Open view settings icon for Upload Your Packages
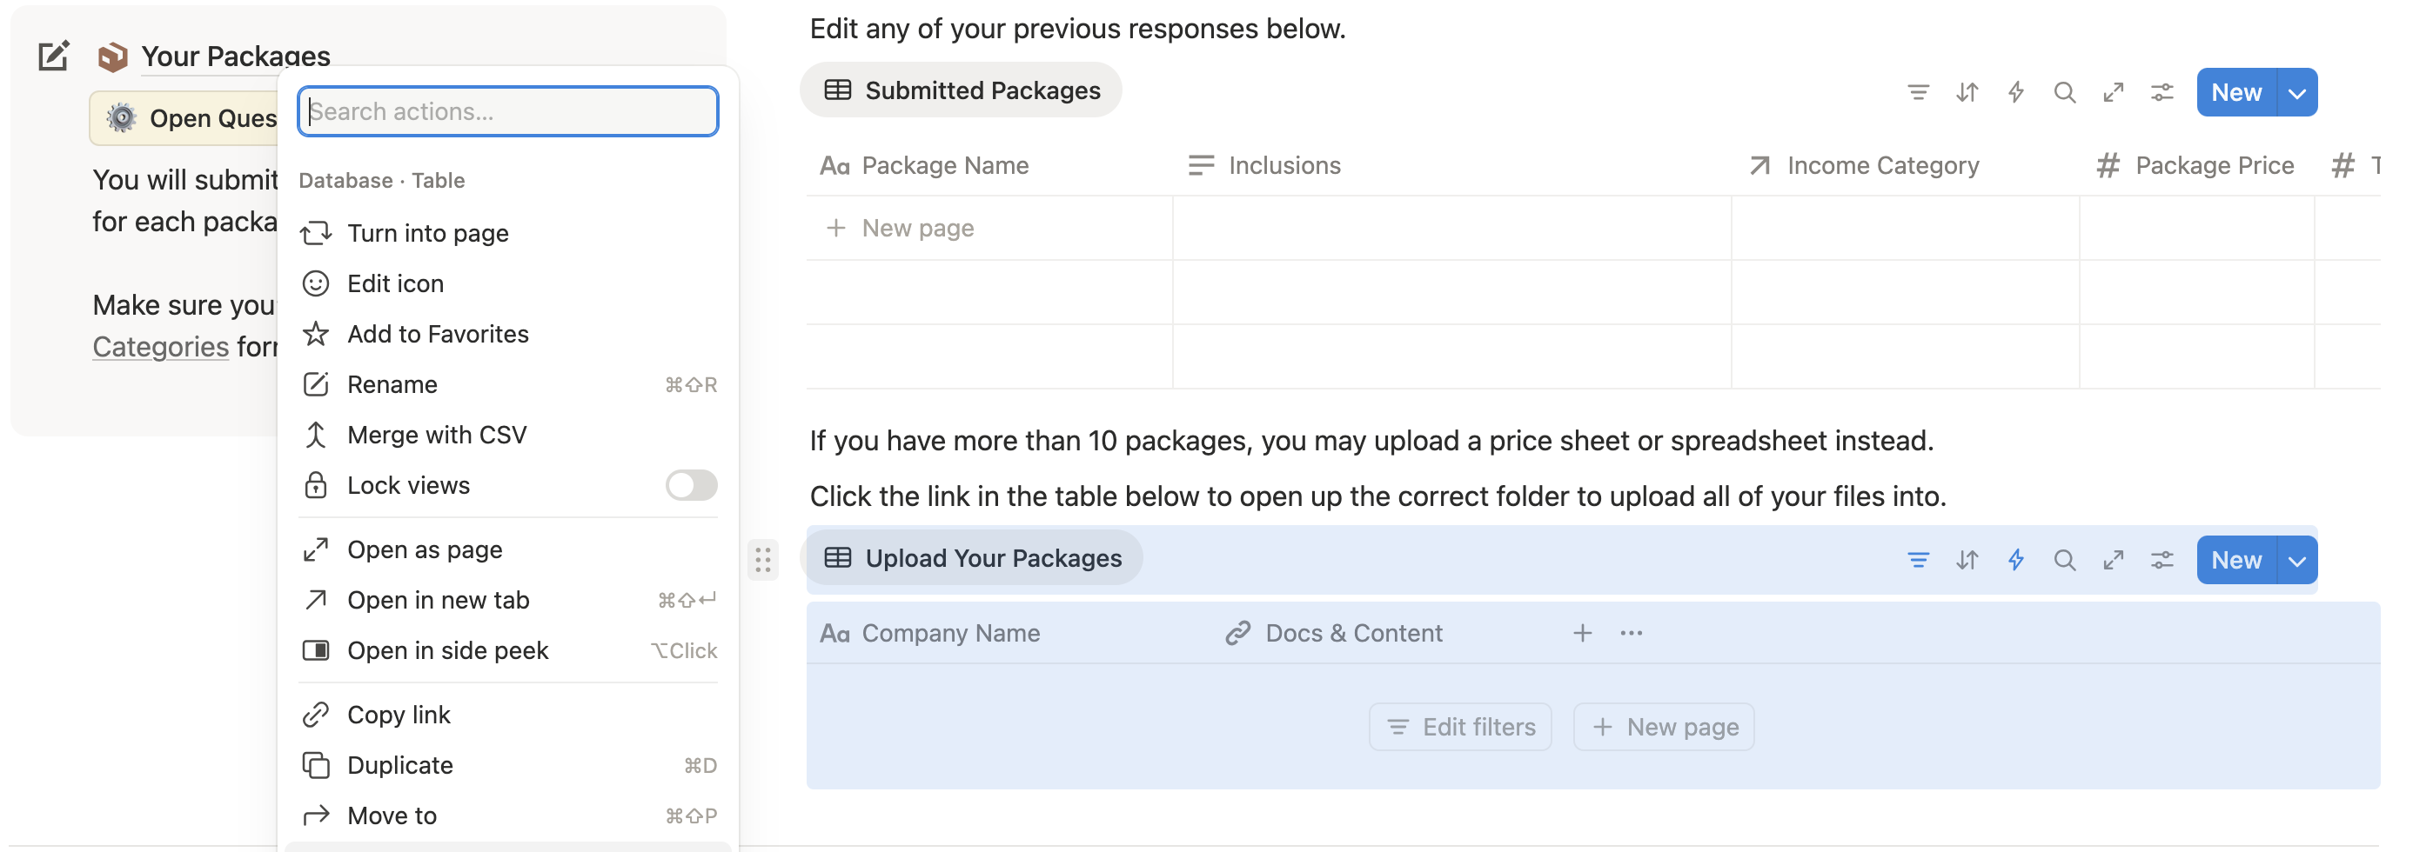This screenshot has width=2433, height=852. [x=2161, y=560]
